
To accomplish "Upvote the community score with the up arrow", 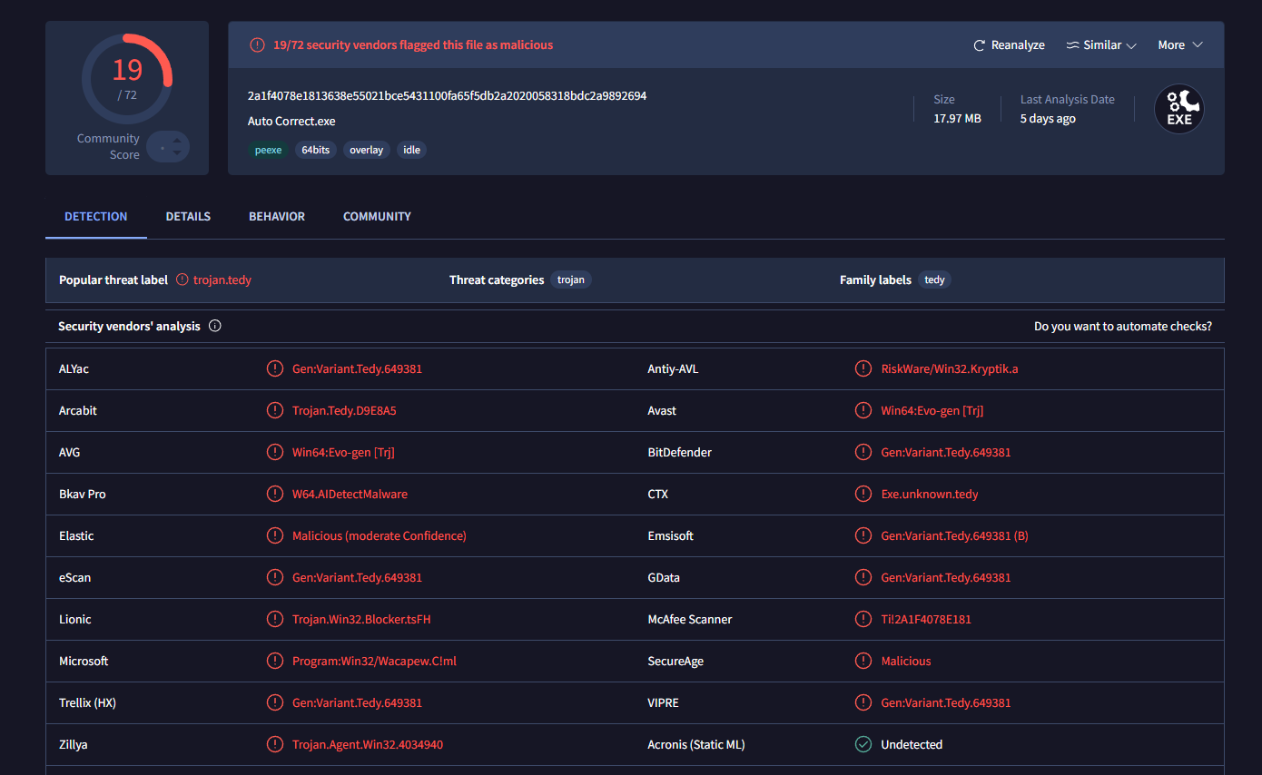I will coord(176,140).
